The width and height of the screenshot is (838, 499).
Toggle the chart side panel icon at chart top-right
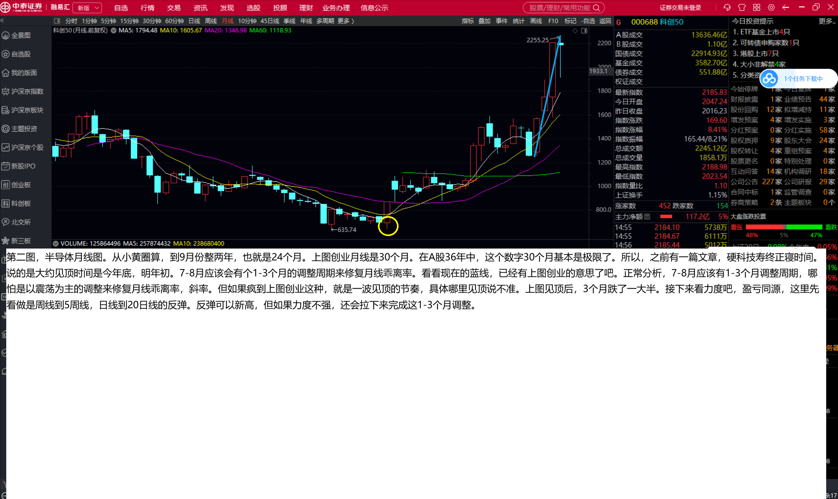[585, 30]
